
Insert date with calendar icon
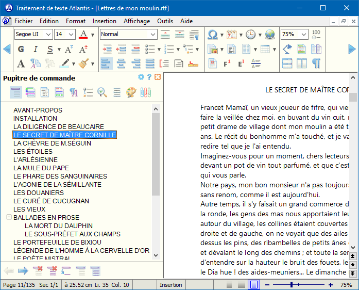232,35
